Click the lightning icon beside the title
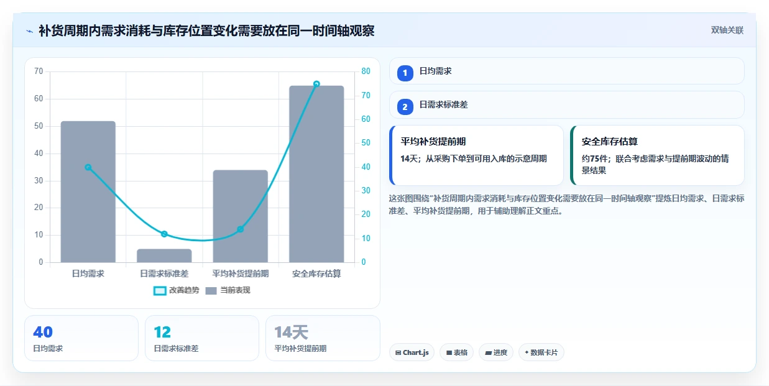 [29, 30]
